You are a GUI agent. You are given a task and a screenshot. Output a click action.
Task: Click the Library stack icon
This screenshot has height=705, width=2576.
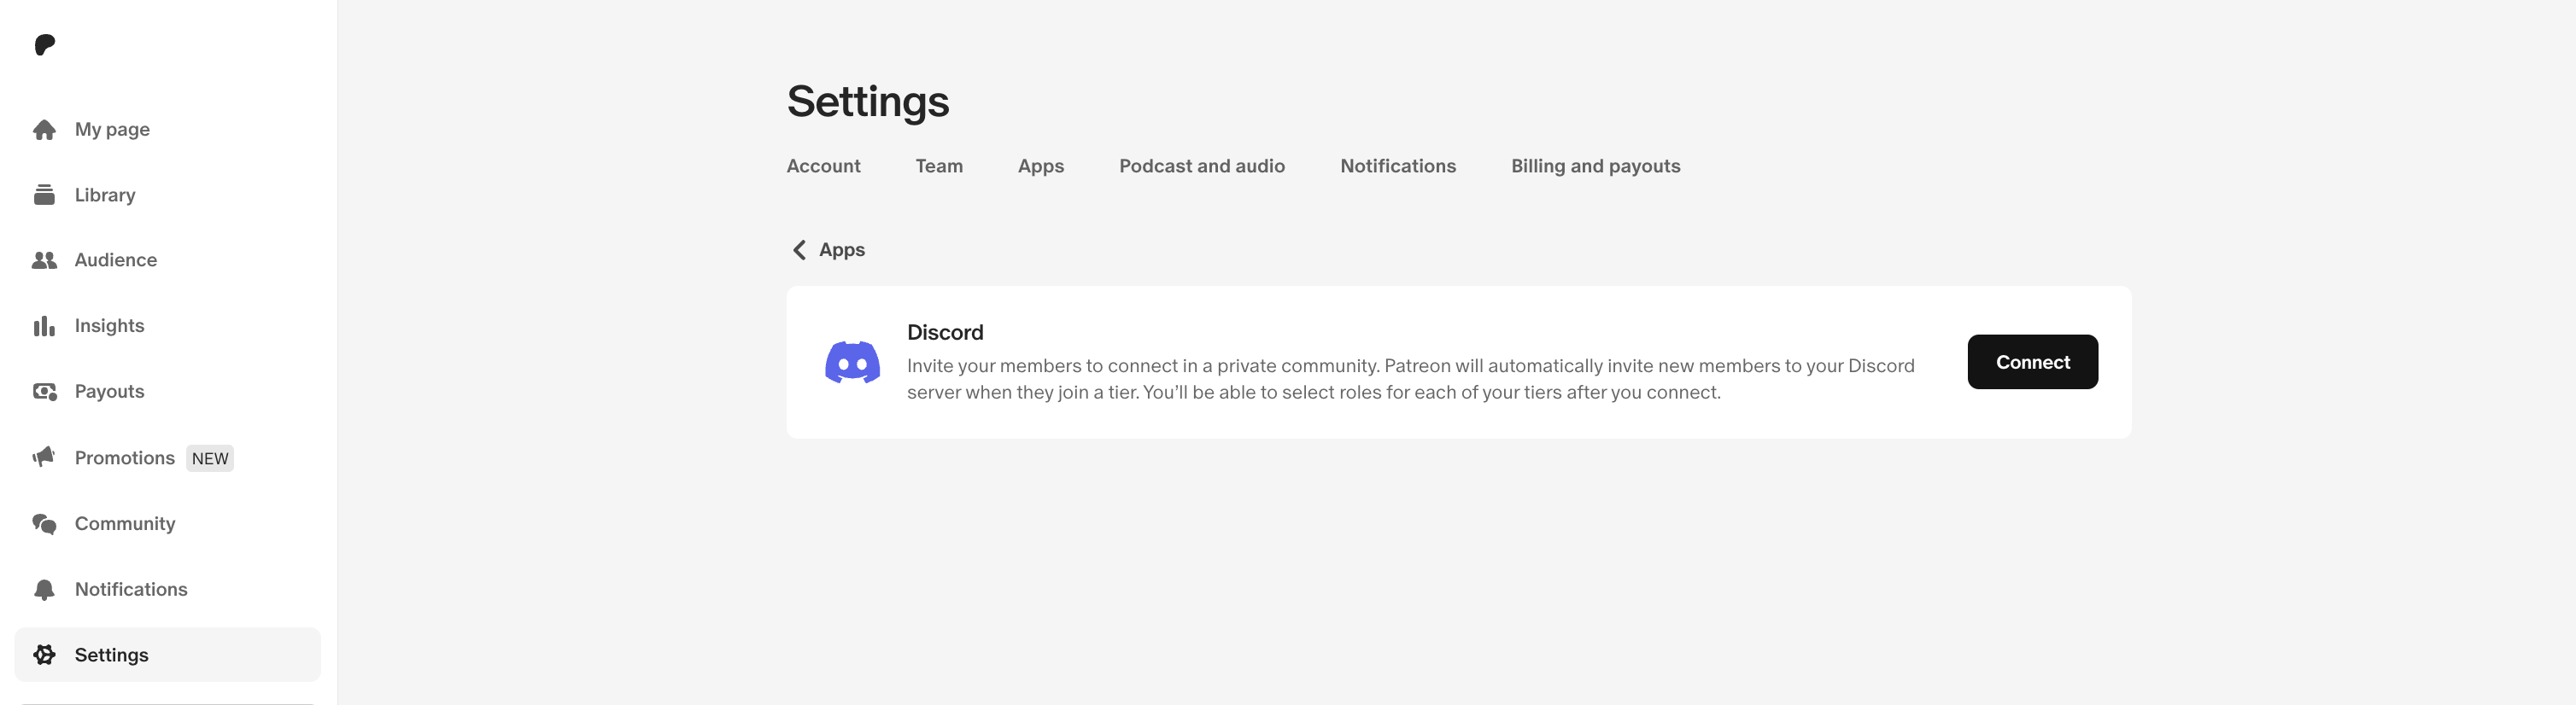[44, 195]
